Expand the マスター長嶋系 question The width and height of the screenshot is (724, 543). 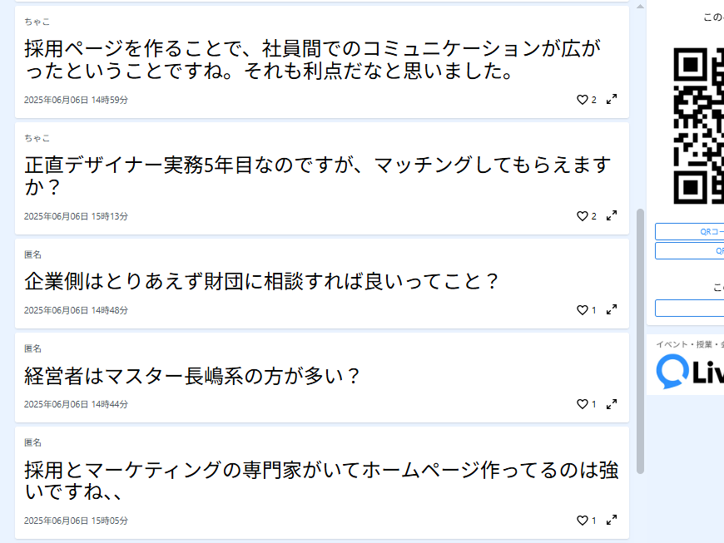pos(612,404)
